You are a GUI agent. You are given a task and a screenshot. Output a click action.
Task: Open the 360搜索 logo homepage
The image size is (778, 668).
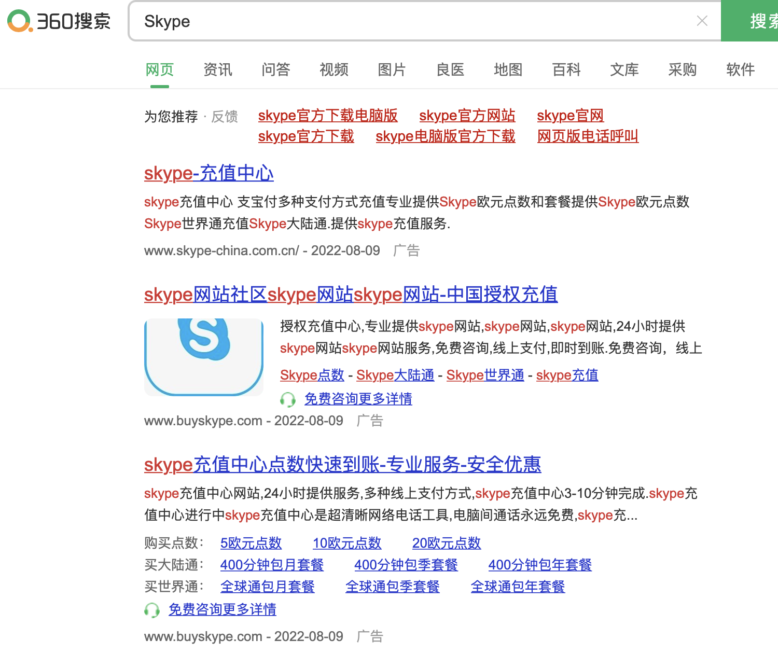point(59,21)
